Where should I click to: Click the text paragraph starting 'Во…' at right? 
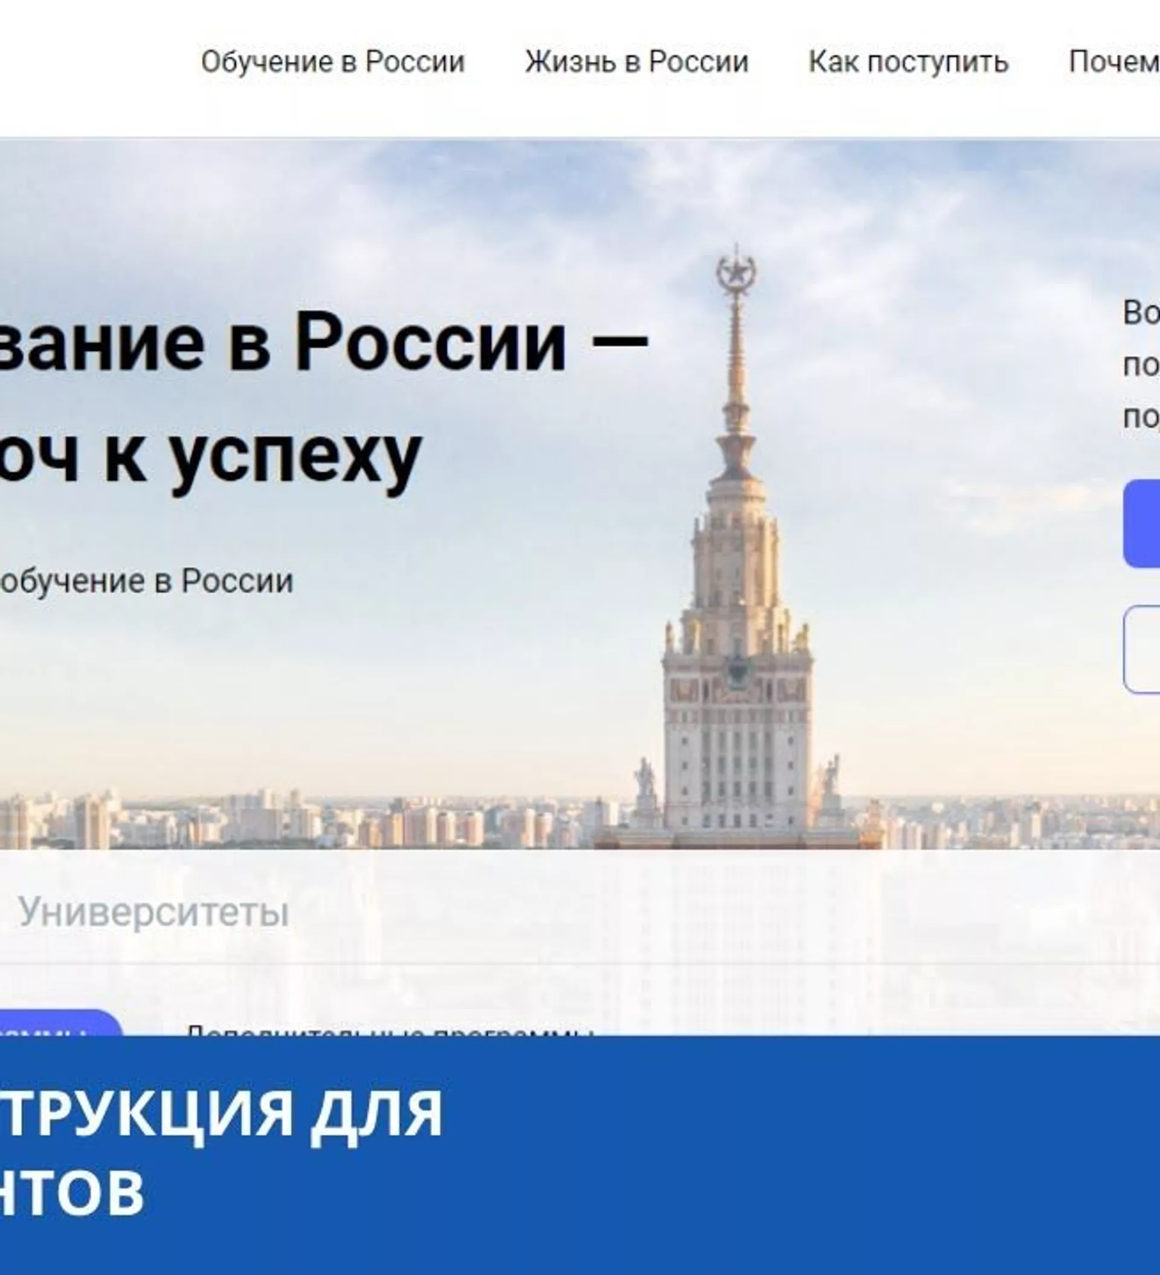coord(1142,364)
